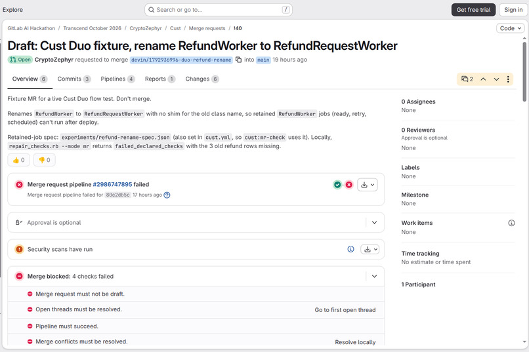Focus the Search or go to field
The height and width of the screenshot is (352, 529).
pyautogui.click(x=219, y=10)
